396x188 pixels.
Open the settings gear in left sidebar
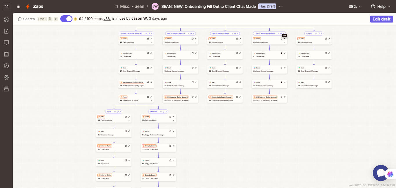click(6, 77)
